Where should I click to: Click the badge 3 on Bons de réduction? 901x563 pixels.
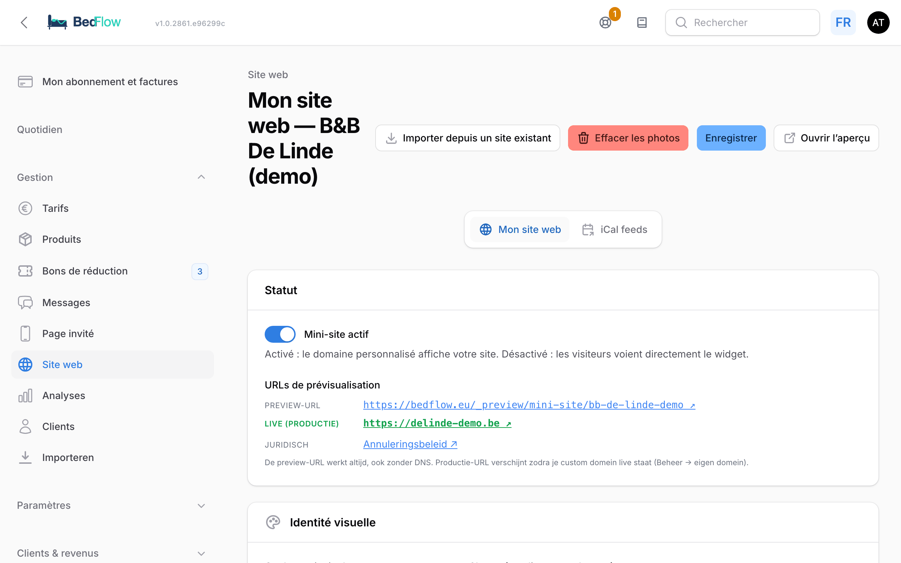pyautogui.click(x=200, y=271)
